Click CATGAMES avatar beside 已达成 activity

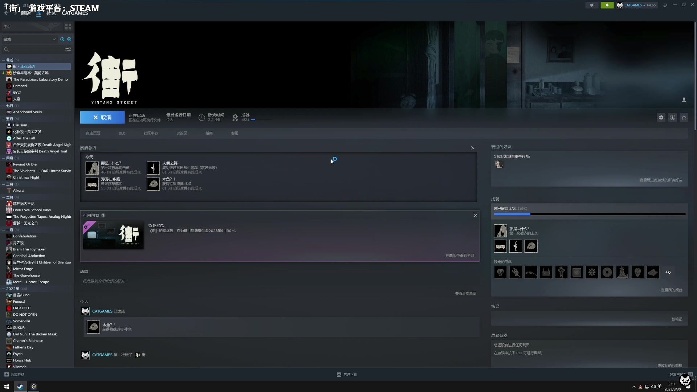[85, 311]
